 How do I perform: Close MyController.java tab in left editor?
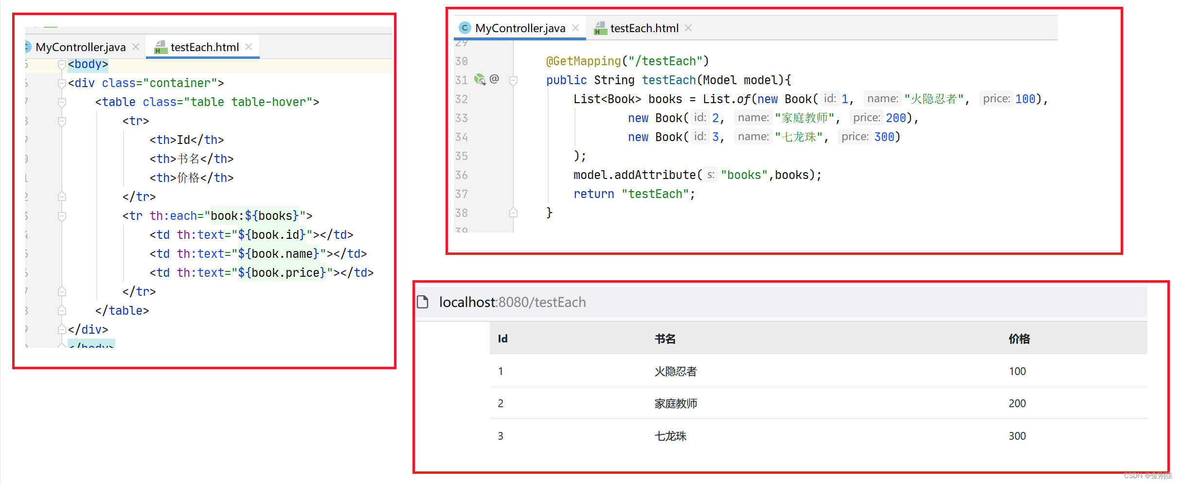pyautogui.click(x=136, y=47)
